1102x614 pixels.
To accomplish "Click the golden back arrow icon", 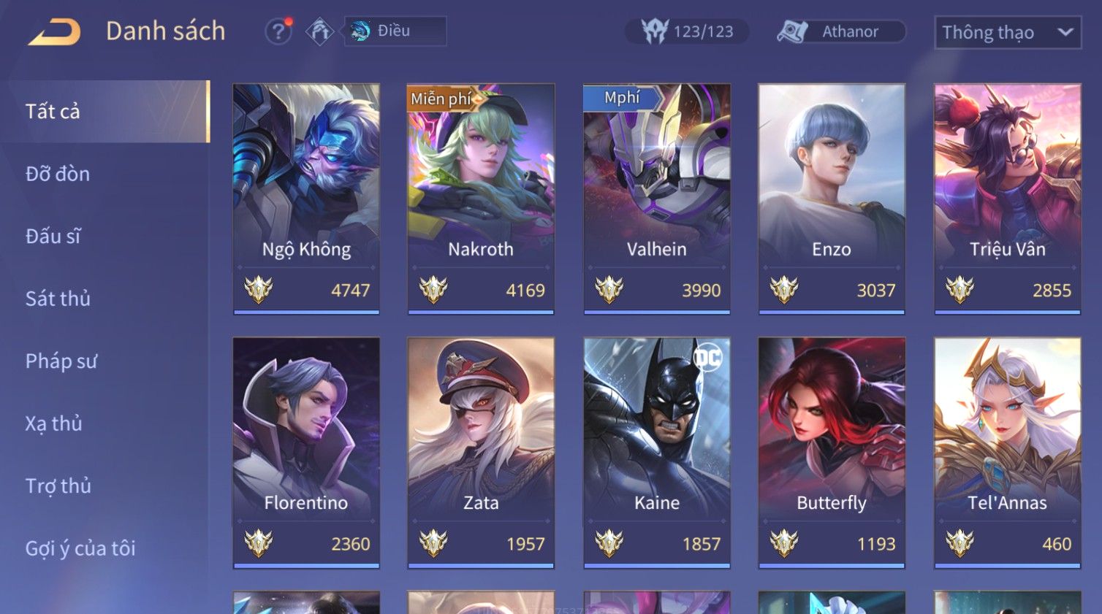I will click(x=55, y=32).
